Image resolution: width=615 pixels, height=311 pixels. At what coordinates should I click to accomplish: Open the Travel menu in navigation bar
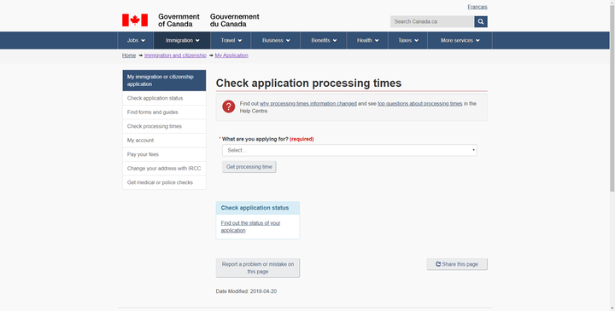(x=231, y=40)
